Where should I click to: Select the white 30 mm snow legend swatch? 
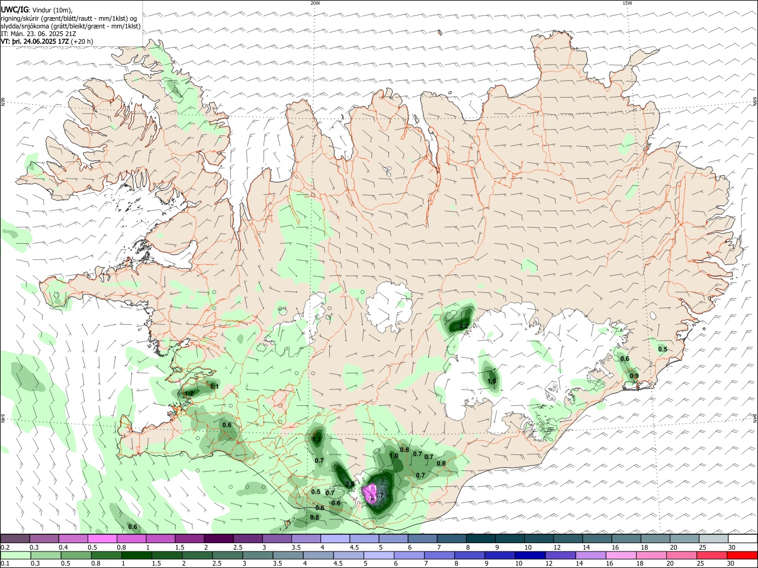pyautogui.click(x=742, y=538)
